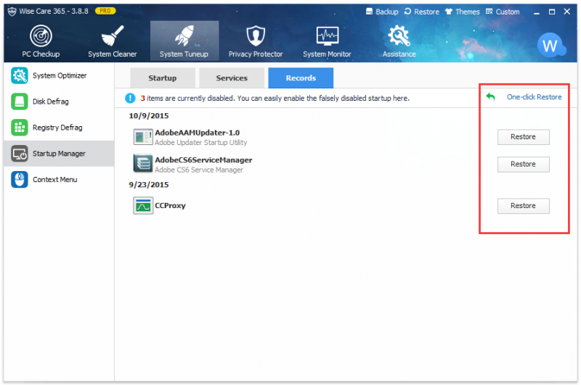This screenshot has height=385, width=581.
Task: Open the System Cleaner section
Action: coord(113,41)
